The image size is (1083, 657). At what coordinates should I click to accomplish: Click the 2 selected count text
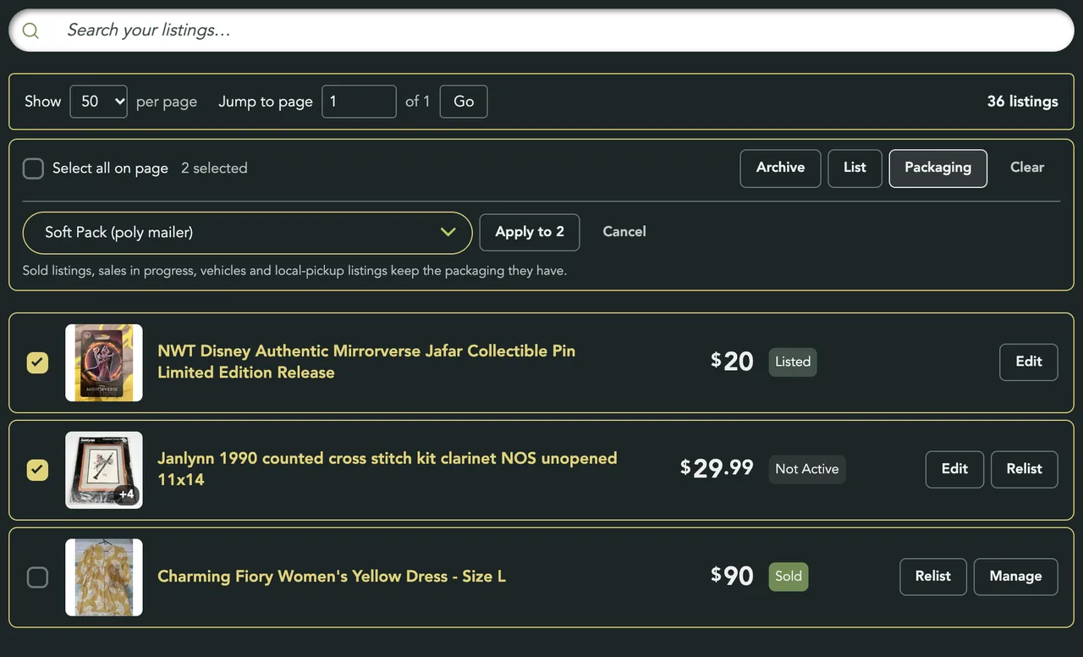click(214, 168)
